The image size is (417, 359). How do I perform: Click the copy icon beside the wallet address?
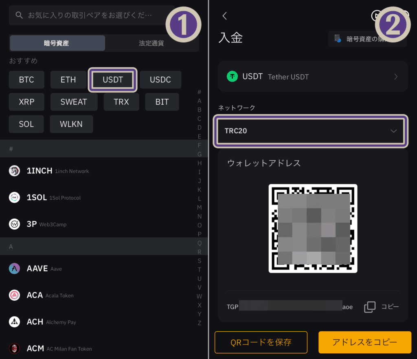pos(370,307)
